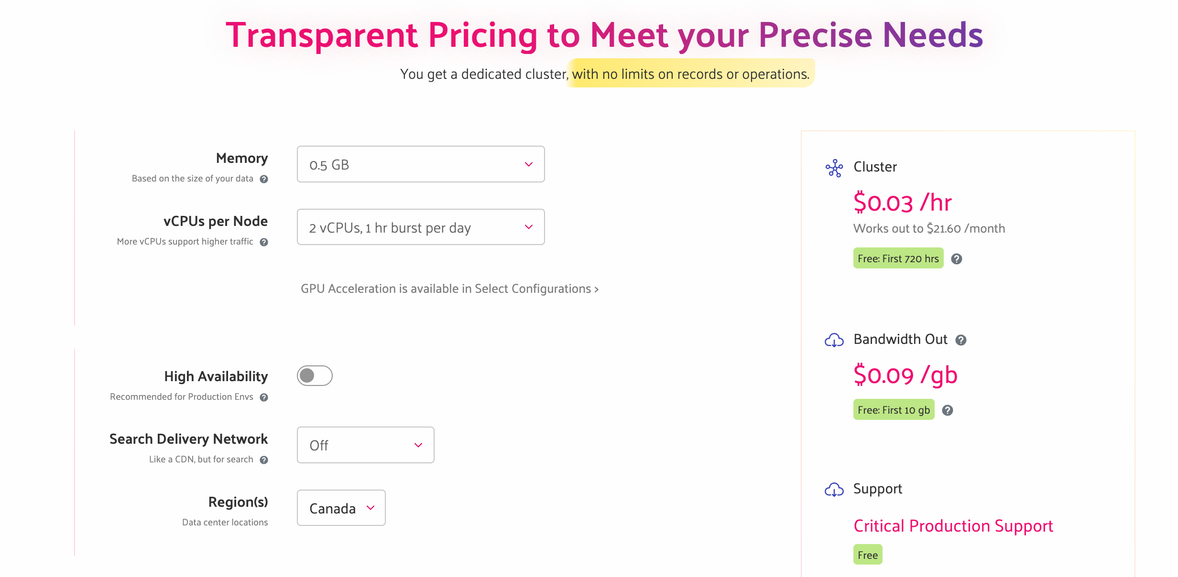
Task: Expand the vCPUs per Node dropdown
Action: coord(421,227)
